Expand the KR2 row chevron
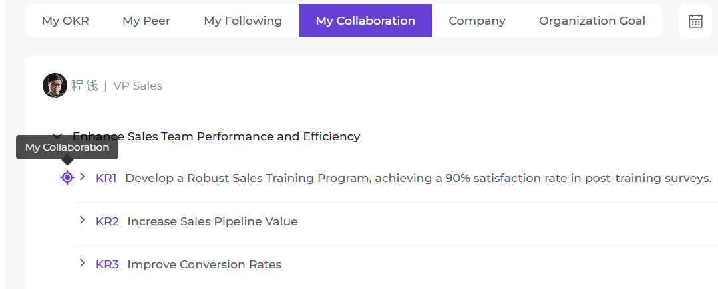The height and width of the screenshot is (289, 718). (x=83, y=220)
